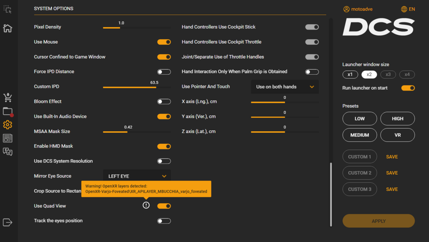Save settings to CUSTOM 3
The image size is (429, 242).
(392, 190)
